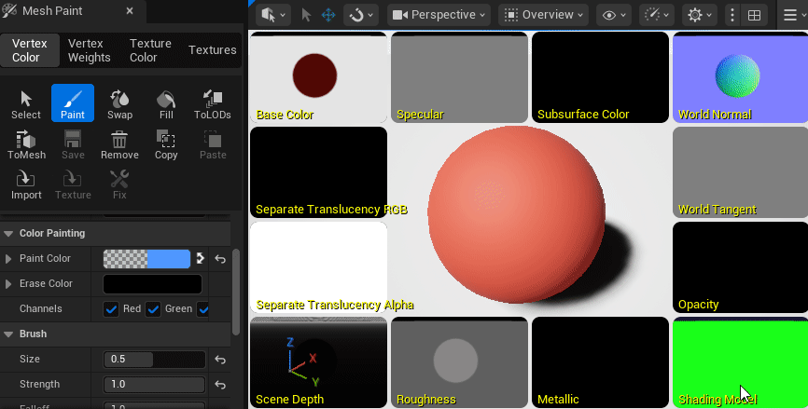
Task: Switch to the Vertex Color tab
Action: click(x=29, y=50)
